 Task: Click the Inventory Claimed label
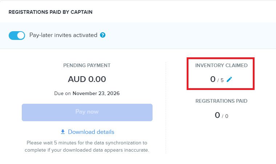click(222, 65)
